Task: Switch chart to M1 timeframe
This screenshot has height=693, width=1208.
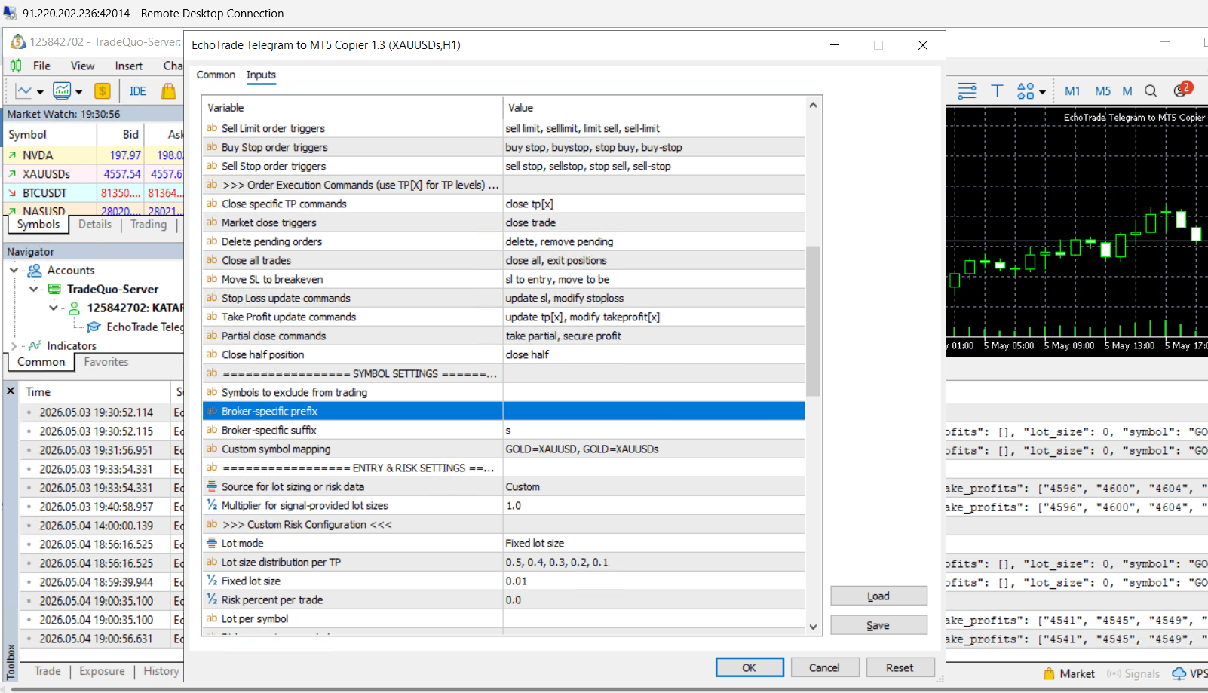Action: (1072, 91)
